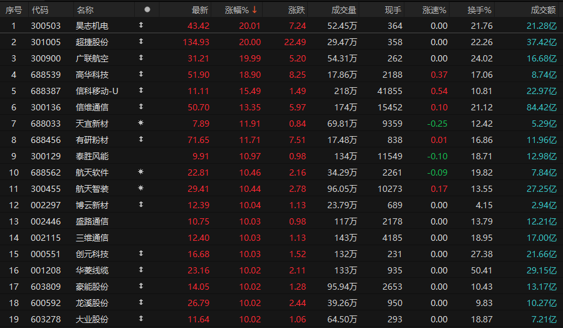
Task: Click the circle dot column header icon
Action: click(x=147, y=9)
